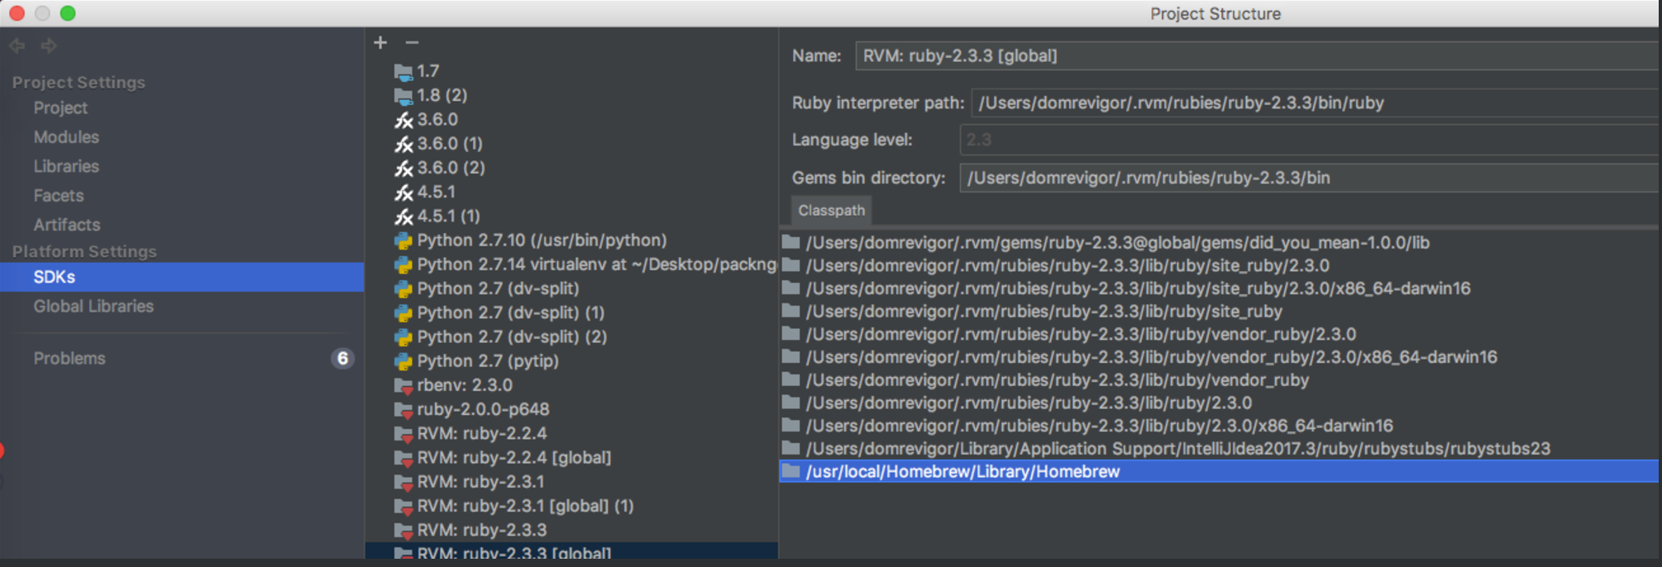
Task: Click the Ruby icon beside ruby-2.0.0-p648
Action: pos(404,410)
